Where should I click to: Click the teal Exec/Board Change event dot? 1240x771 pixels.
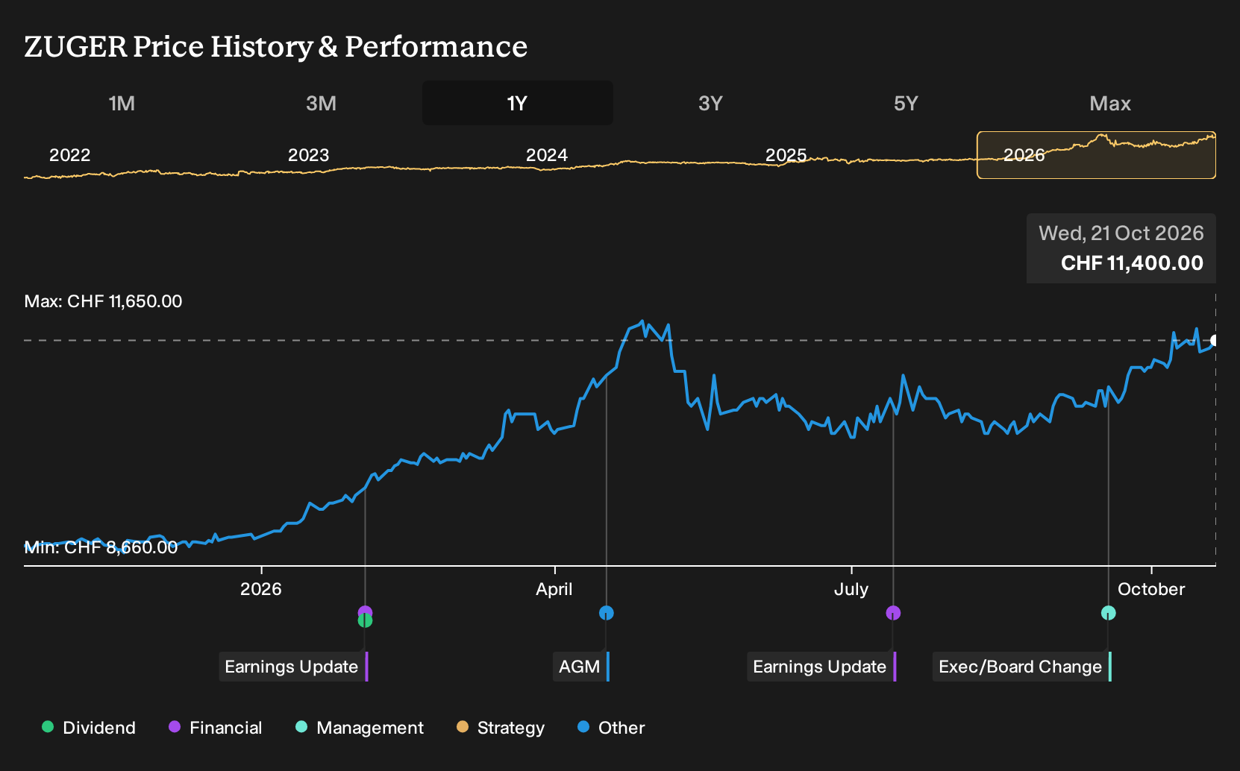point(1109,613)
